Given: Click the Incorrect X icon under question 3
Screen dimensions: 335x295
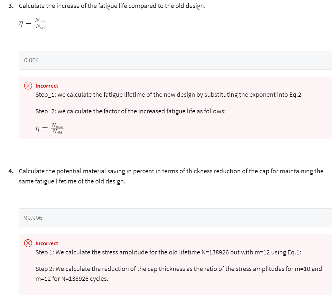Looking at the screenshot, I should (28, 86).
